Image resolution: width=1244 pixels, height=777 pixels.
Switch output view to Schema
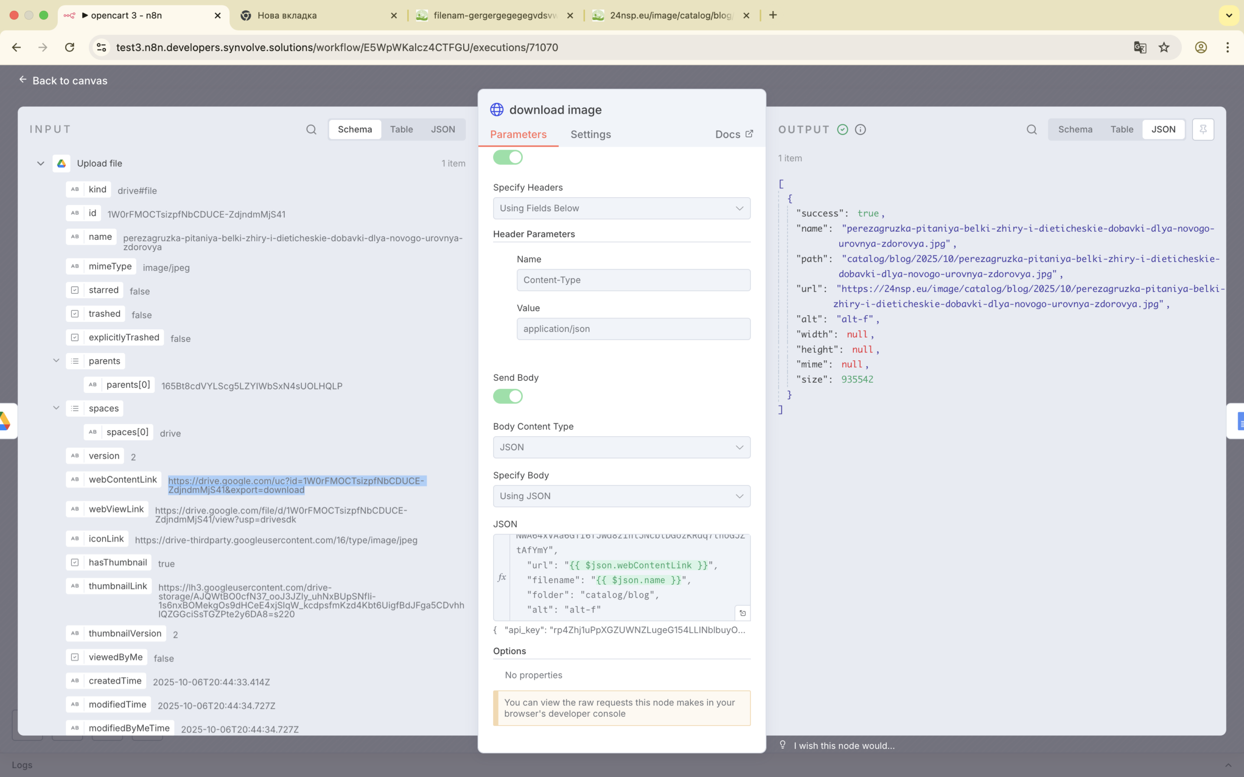pyautogui.click(x=1075, y=130)
